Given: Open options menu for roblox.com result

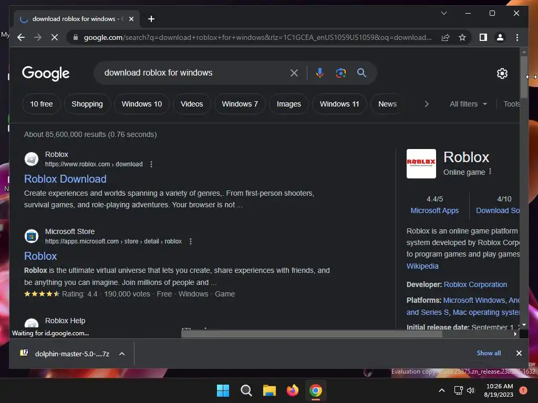Looking at the screenshot, I should [x=151, y=164].
